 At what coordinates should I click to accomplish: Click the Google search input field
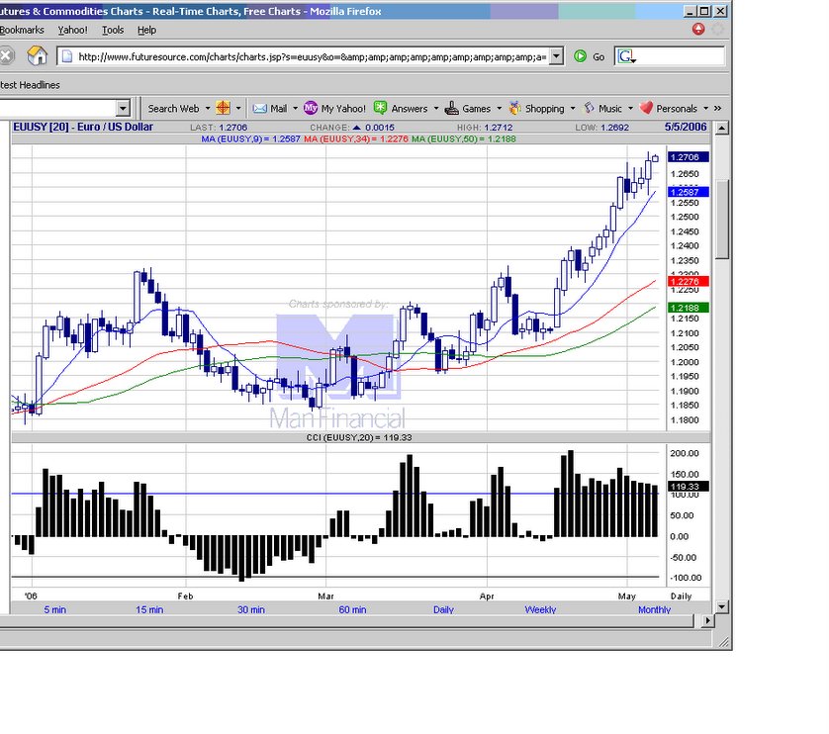click(x=681, y=56)
